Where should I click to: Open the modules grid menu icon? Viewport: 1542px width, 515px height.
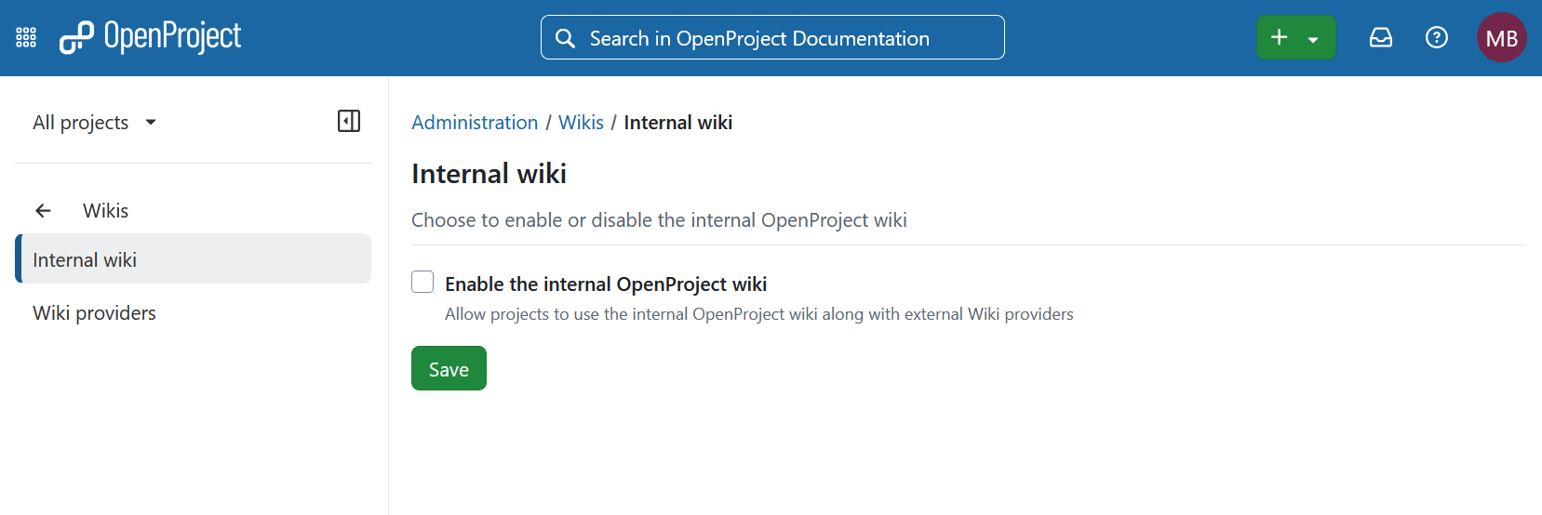tap(26, 37)
